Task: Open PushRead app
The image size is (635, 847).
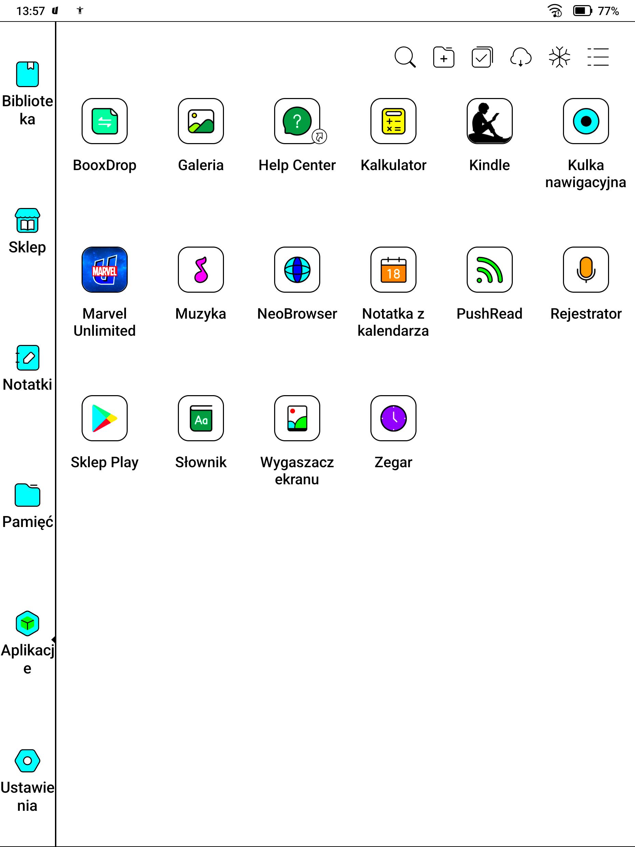Action: click(489, 269)
